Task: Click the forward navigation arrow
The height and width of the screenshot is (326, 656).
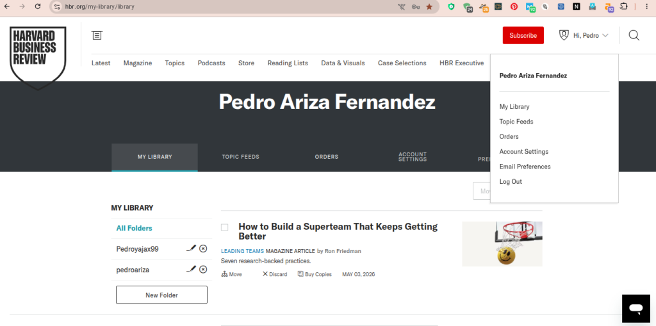Action: coord(22,6)
